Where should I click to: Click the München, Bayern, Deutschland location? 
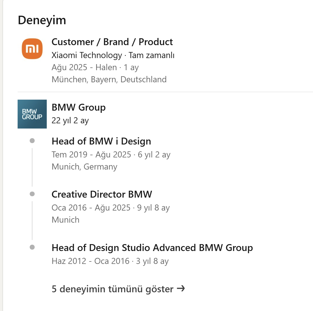click(109, 80)
